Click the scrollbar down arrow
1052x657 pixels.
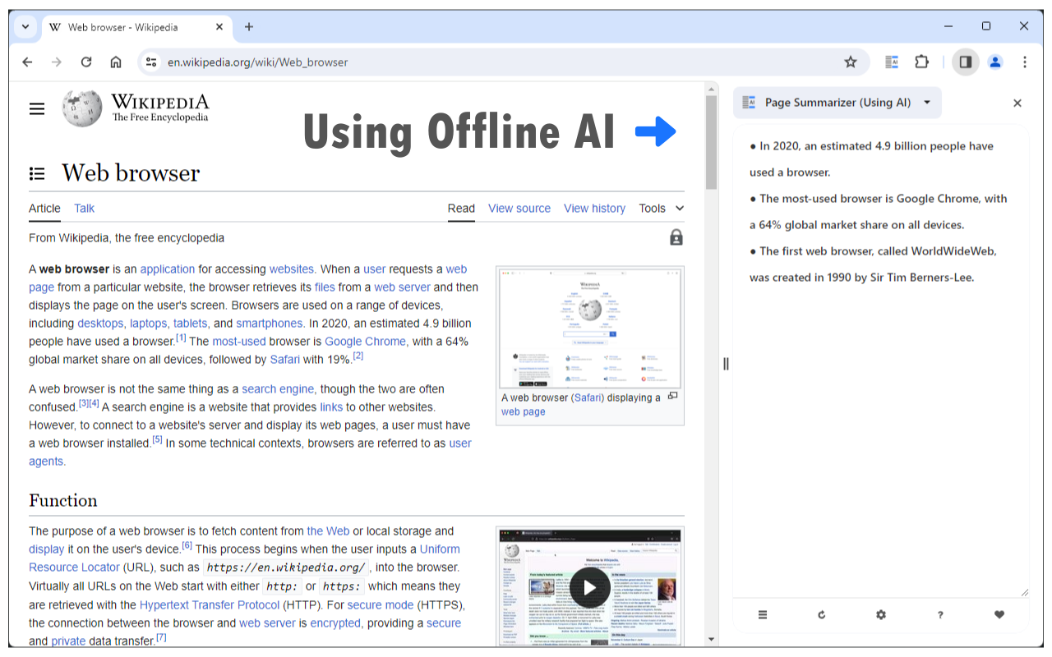pyautogui.click(x=711, y=639)
